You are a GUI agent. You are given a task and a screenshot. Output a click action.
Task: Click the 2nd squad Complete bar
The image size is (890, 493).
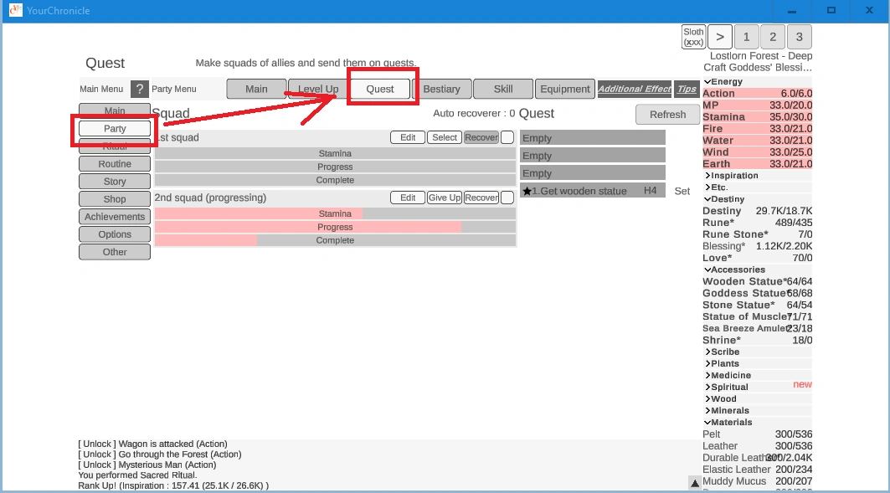click(x=335, y=240)
